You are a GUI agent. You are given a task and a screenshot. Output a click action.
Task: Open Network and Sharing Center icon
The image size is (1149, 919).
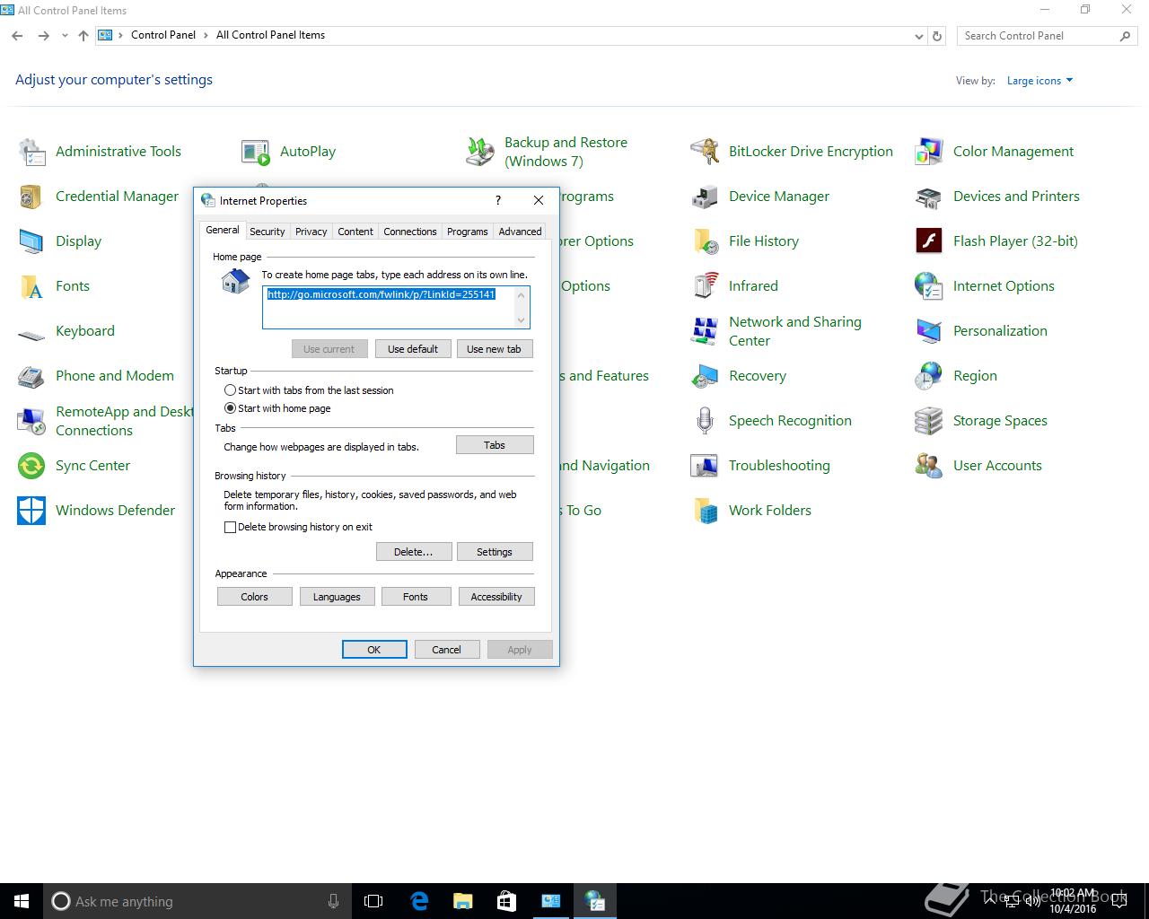point(705,331)
